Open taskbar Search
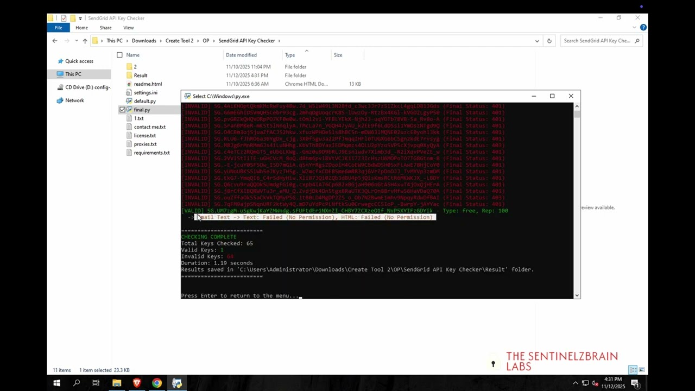The height and width of the screenshot is (391, 695). 77,383
